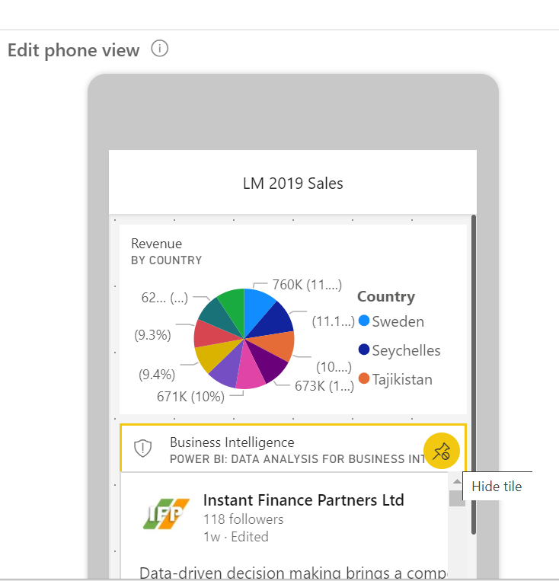This screenshot has height=581, width=559.
Task: Select the pink pie chart slice
Action: [x=249, y=375]
